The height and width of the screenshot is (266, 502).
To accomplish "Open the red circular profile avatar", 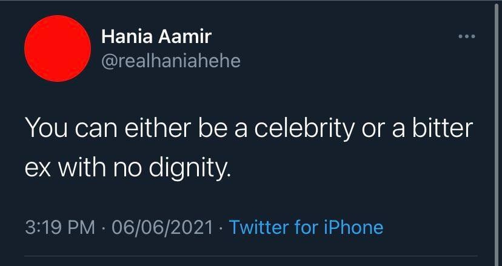I will click(58, 48).
